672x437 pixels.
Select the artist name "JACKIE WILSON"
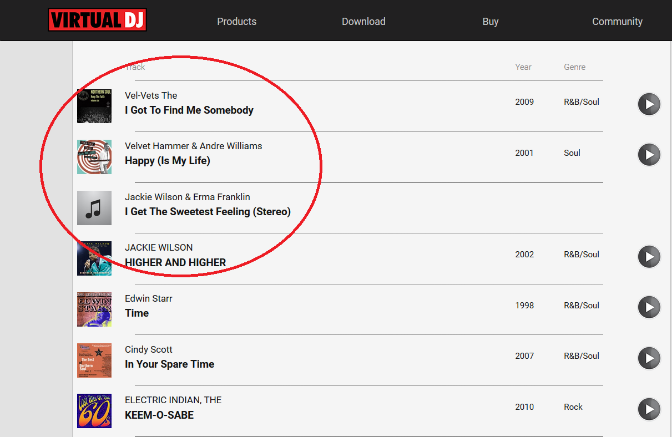click(159, 247)
